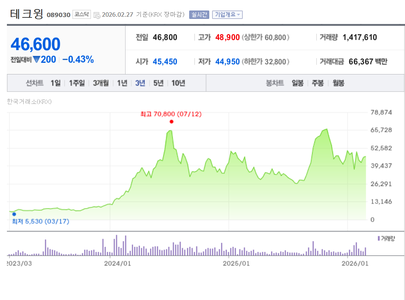The height and width of the screenshot is (300, 405).
Task: Click the -0.43% change value
Action: point(78,60)
